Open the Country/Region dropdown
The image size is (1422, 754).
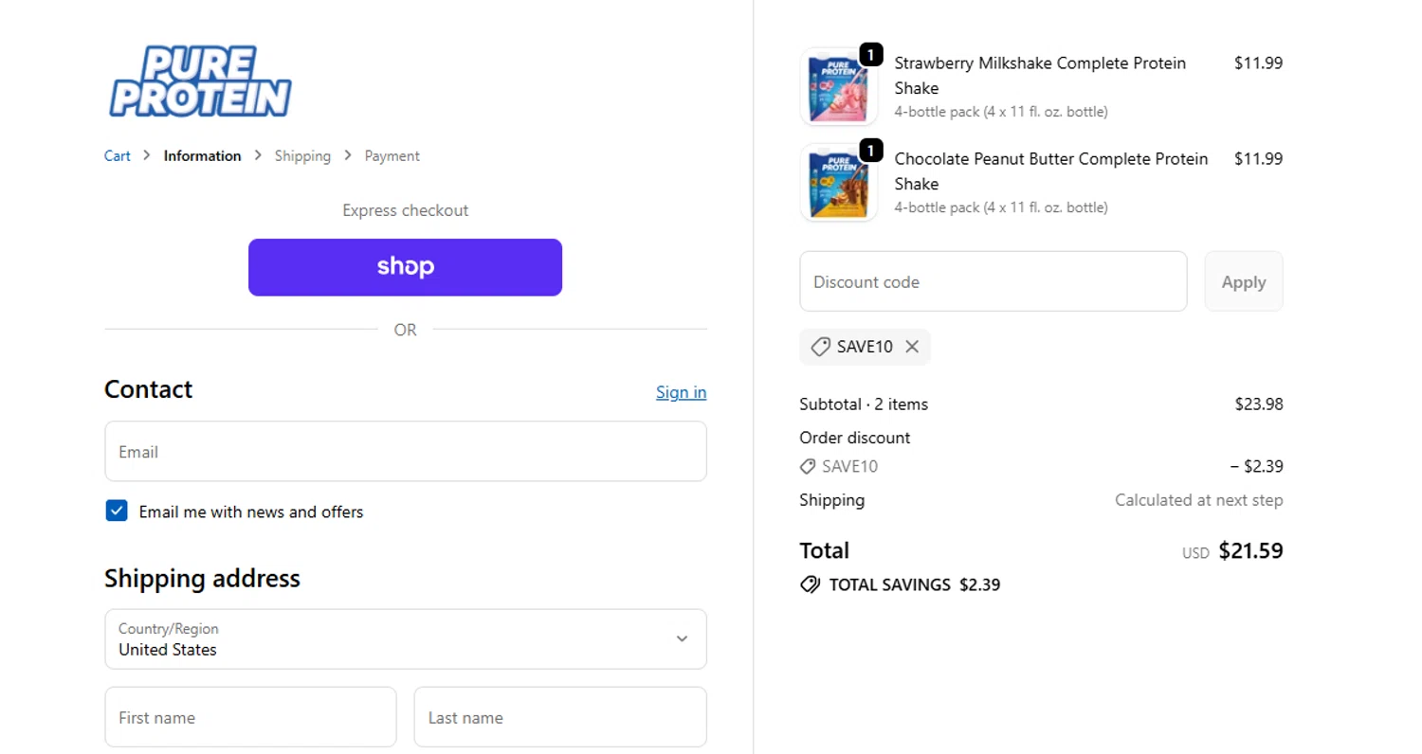(x=406, y=638)
